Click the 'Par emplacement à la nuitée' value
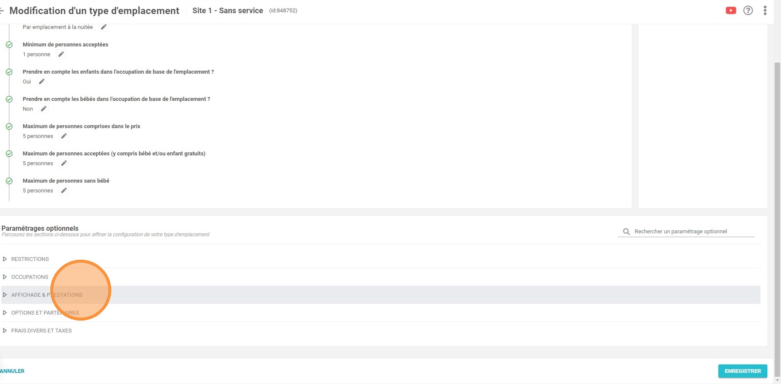This screenshot has width=781, height=384. (58, 27)
